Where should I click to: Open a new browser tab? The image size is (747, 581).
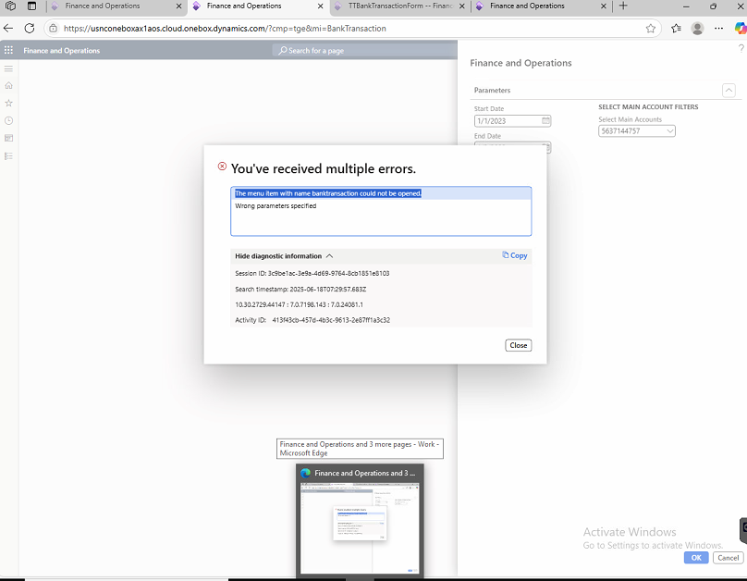tap(623, 6)
